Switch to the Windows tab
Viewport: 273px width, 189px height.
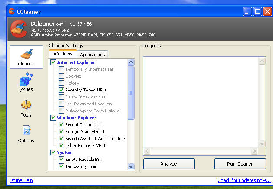[x=63, y=54]
